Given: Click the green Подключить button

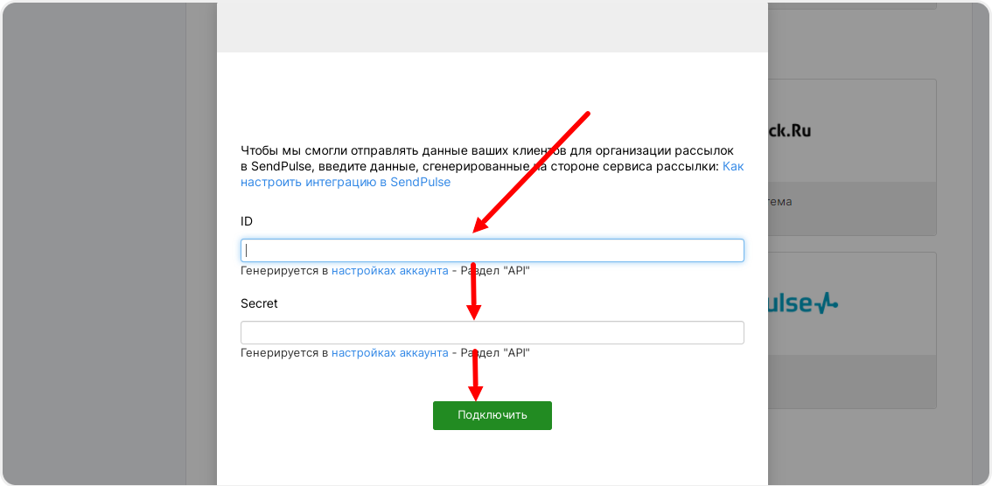Looking at the screenshot, I should [x=493, y=415].
